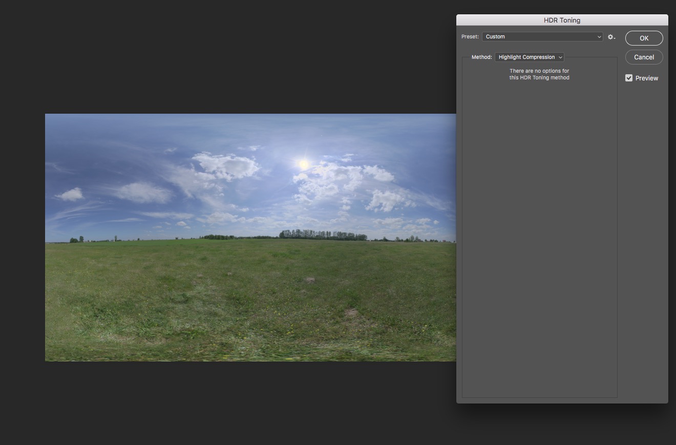The height and width of the screenshot is (445, 676).
Task: Open the preset options gear menu
Action: (611, 37)
